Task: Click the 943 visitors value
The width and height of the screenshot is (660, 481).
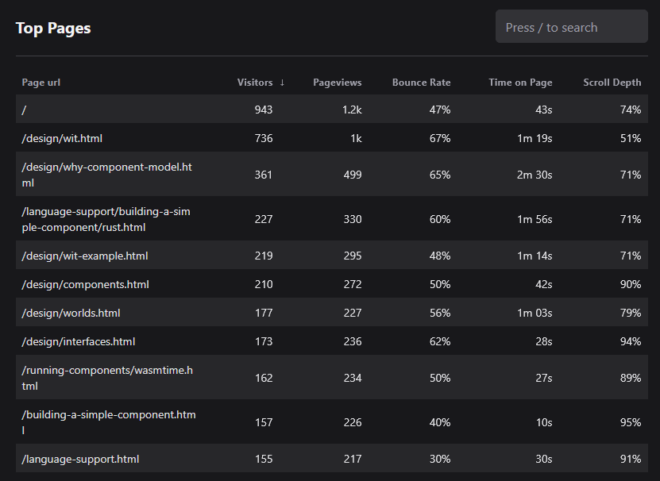Action: [x=264, y=110]
